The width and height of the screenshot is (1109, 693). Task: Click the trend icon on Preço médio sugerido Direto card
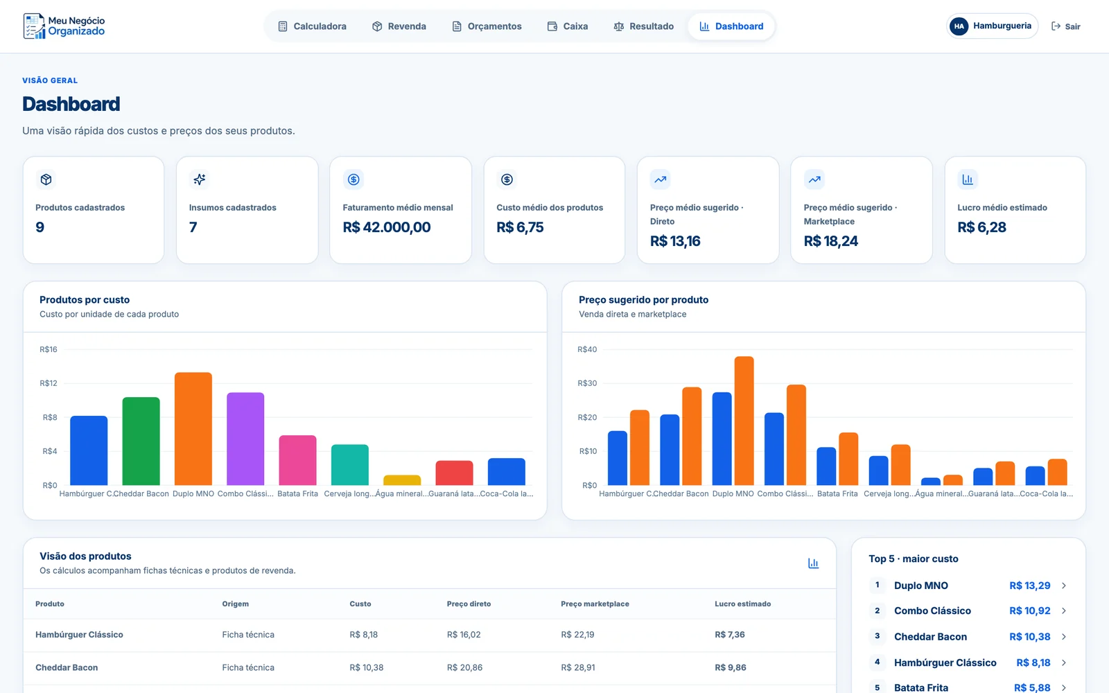661,179
